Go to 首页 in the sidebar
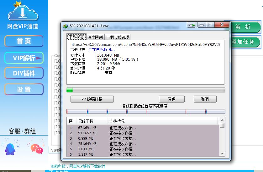This screenshot has height=172, width=263. [x=24, y=41]
